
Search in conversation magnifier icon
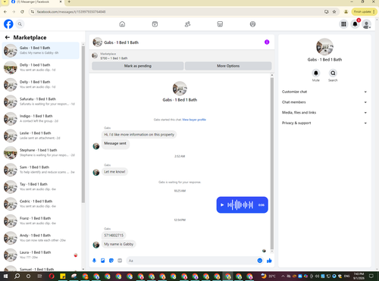click(333, 73)
